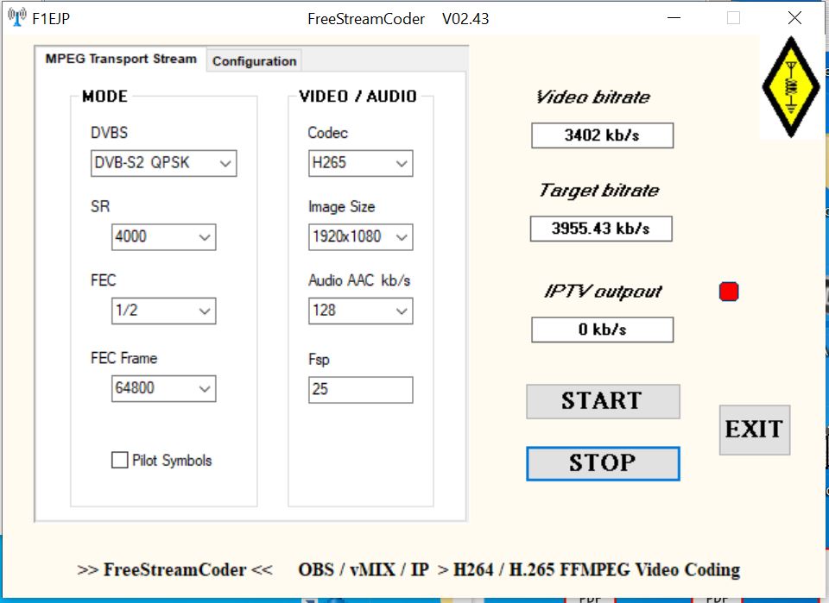The image size is (829, 603).
Task: Open the Audio AAC kb/s dropdown
Action: click(361, 311)
